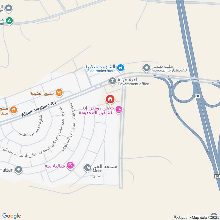
Task: Select the gray pin at top-left corner
Action: coord(9,9)
